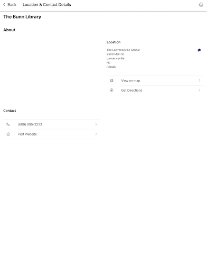
Task: Select The Bunn Library heading
Action: [22, 17]
